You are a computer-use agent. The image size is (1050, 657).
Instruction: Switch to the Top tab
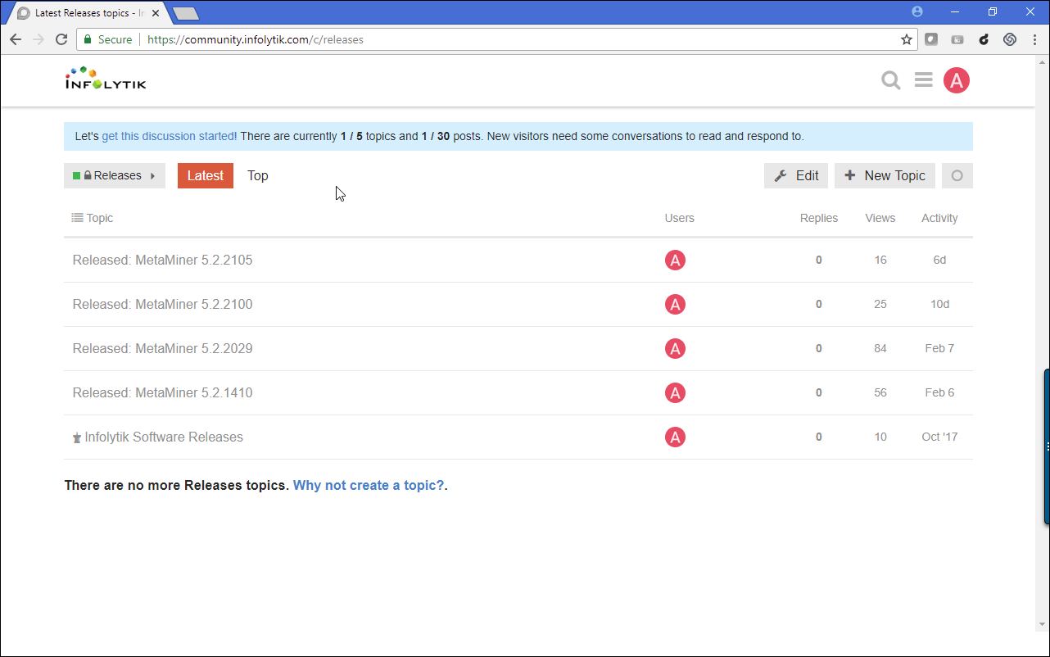coord(258,175)
